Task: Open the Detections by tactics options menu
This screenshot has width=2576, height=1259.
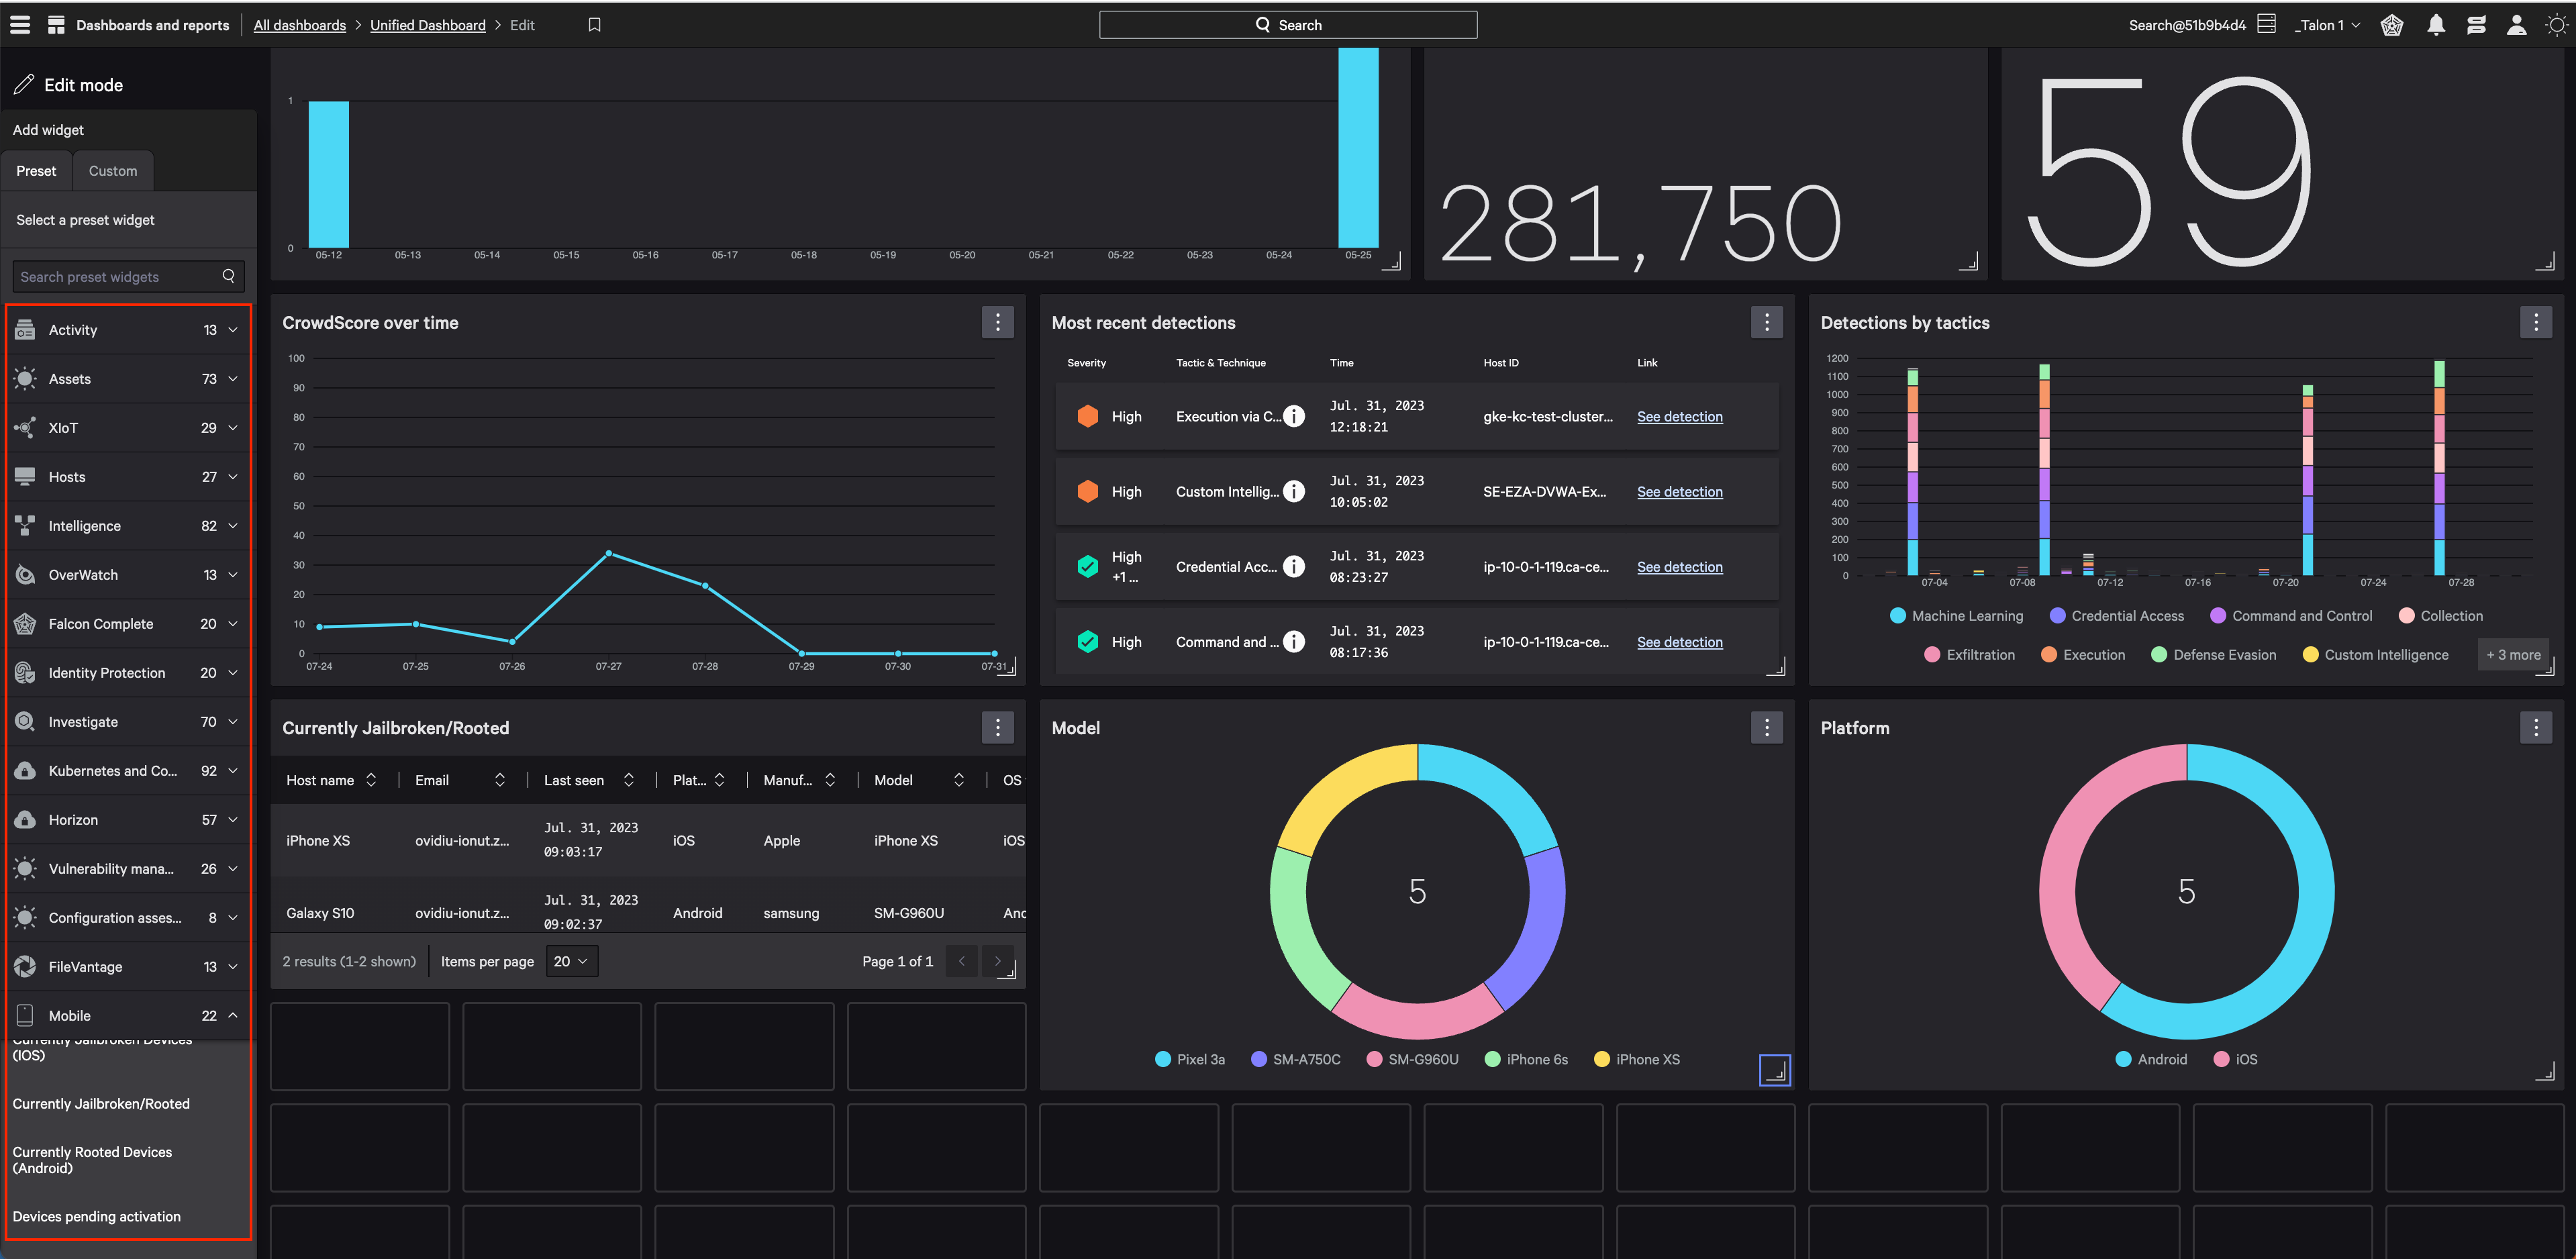Action: 2535,322
